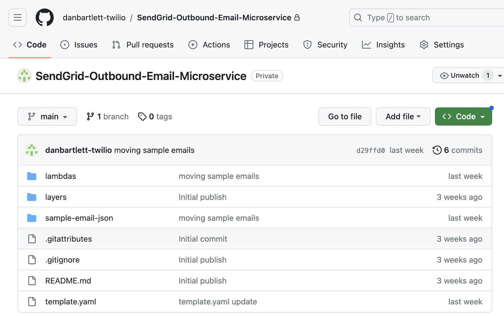Screen dimensions: 504x316
Task: Click the Initial commit message for .gitattributes
Action: [203, 239]
